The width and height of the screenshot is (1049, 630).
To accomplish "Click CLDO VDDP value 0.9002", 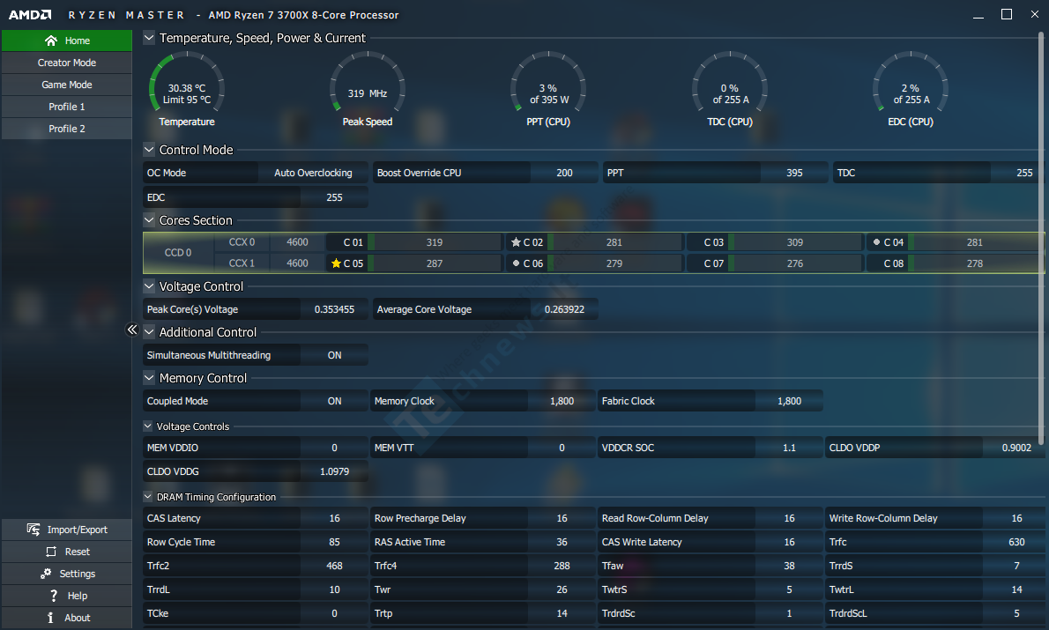I will pos(1016,448).
